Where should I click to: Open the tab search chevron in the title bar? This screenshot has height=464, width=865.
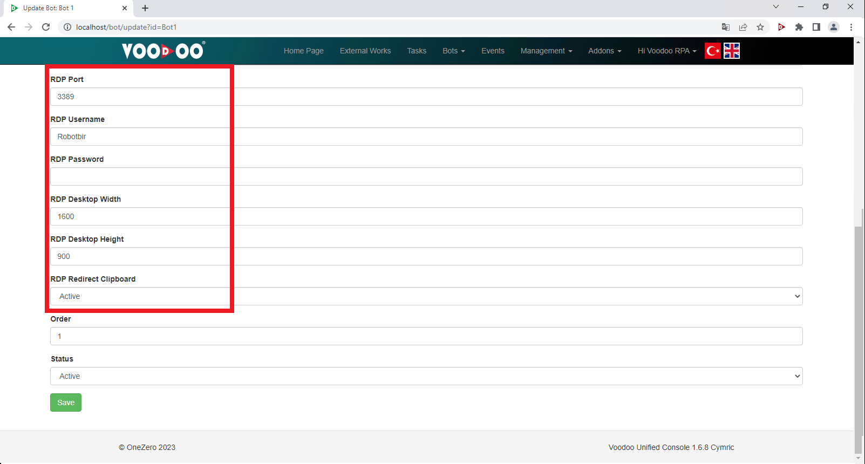coord(776,7)
